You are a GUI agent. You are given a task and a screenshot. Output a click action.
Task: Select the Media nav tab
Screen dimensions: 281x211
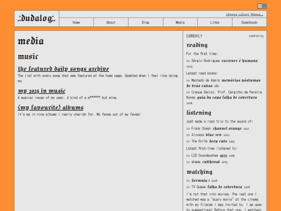pos(180,22)
